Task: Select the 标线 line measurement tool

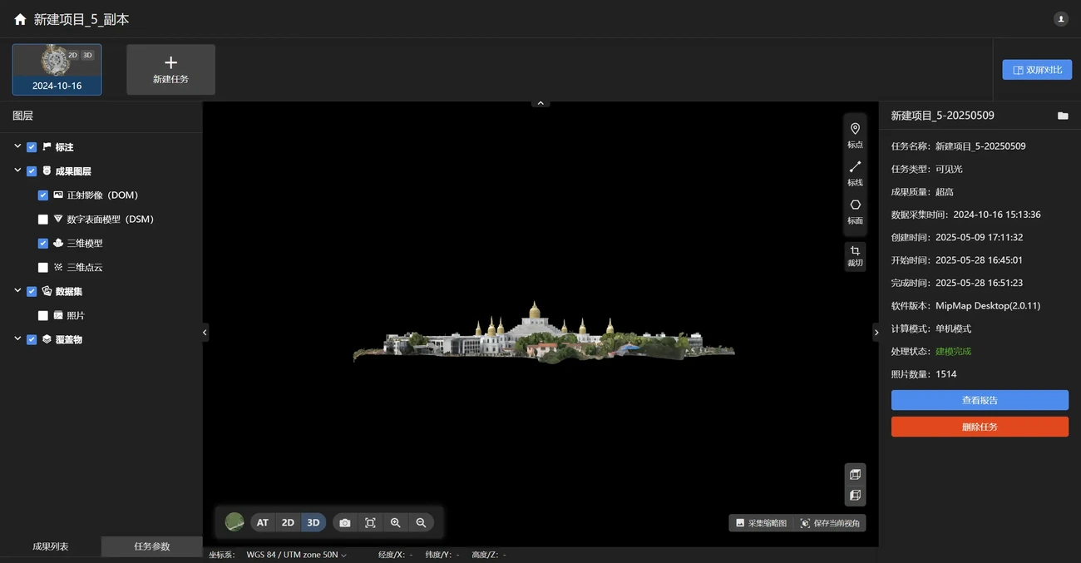Action: tap(855, 172)
